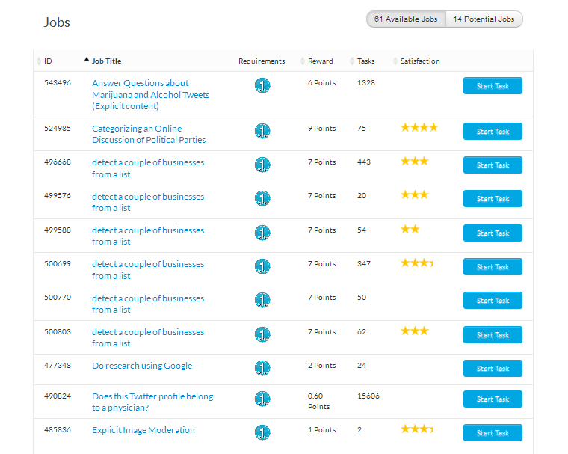Switch to 14 Potential Jobs tab
Screen dimensions: 568x454
point(484,19)
